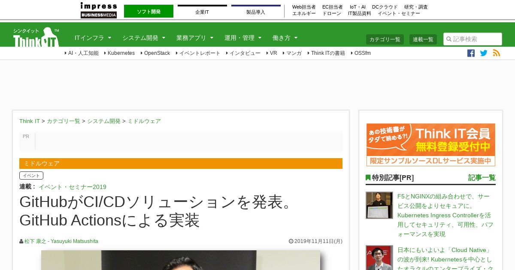Expand the 働き方 dropdown menu
The image size is (515, 270).
tap(285, 38)
